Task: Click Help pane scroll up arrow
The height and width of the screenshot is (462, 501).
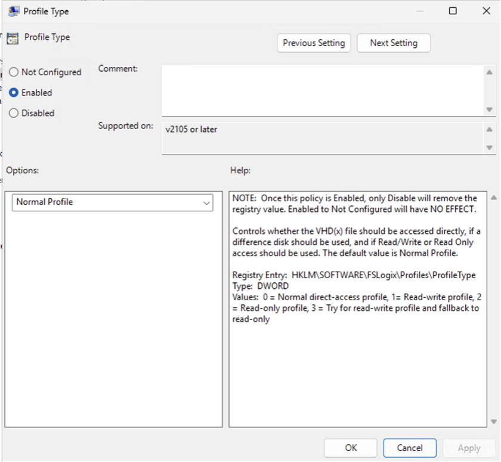Action: 494,198
